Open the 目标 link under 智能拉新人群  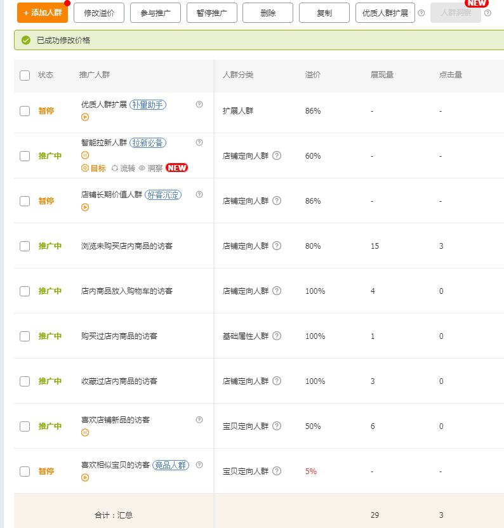pyautogui.click(x=94, y=168)
